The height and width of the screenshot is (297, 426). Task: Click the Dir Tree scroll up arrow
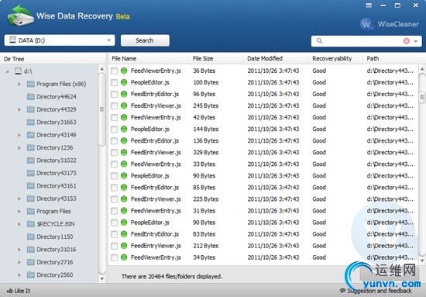point(102,69)
